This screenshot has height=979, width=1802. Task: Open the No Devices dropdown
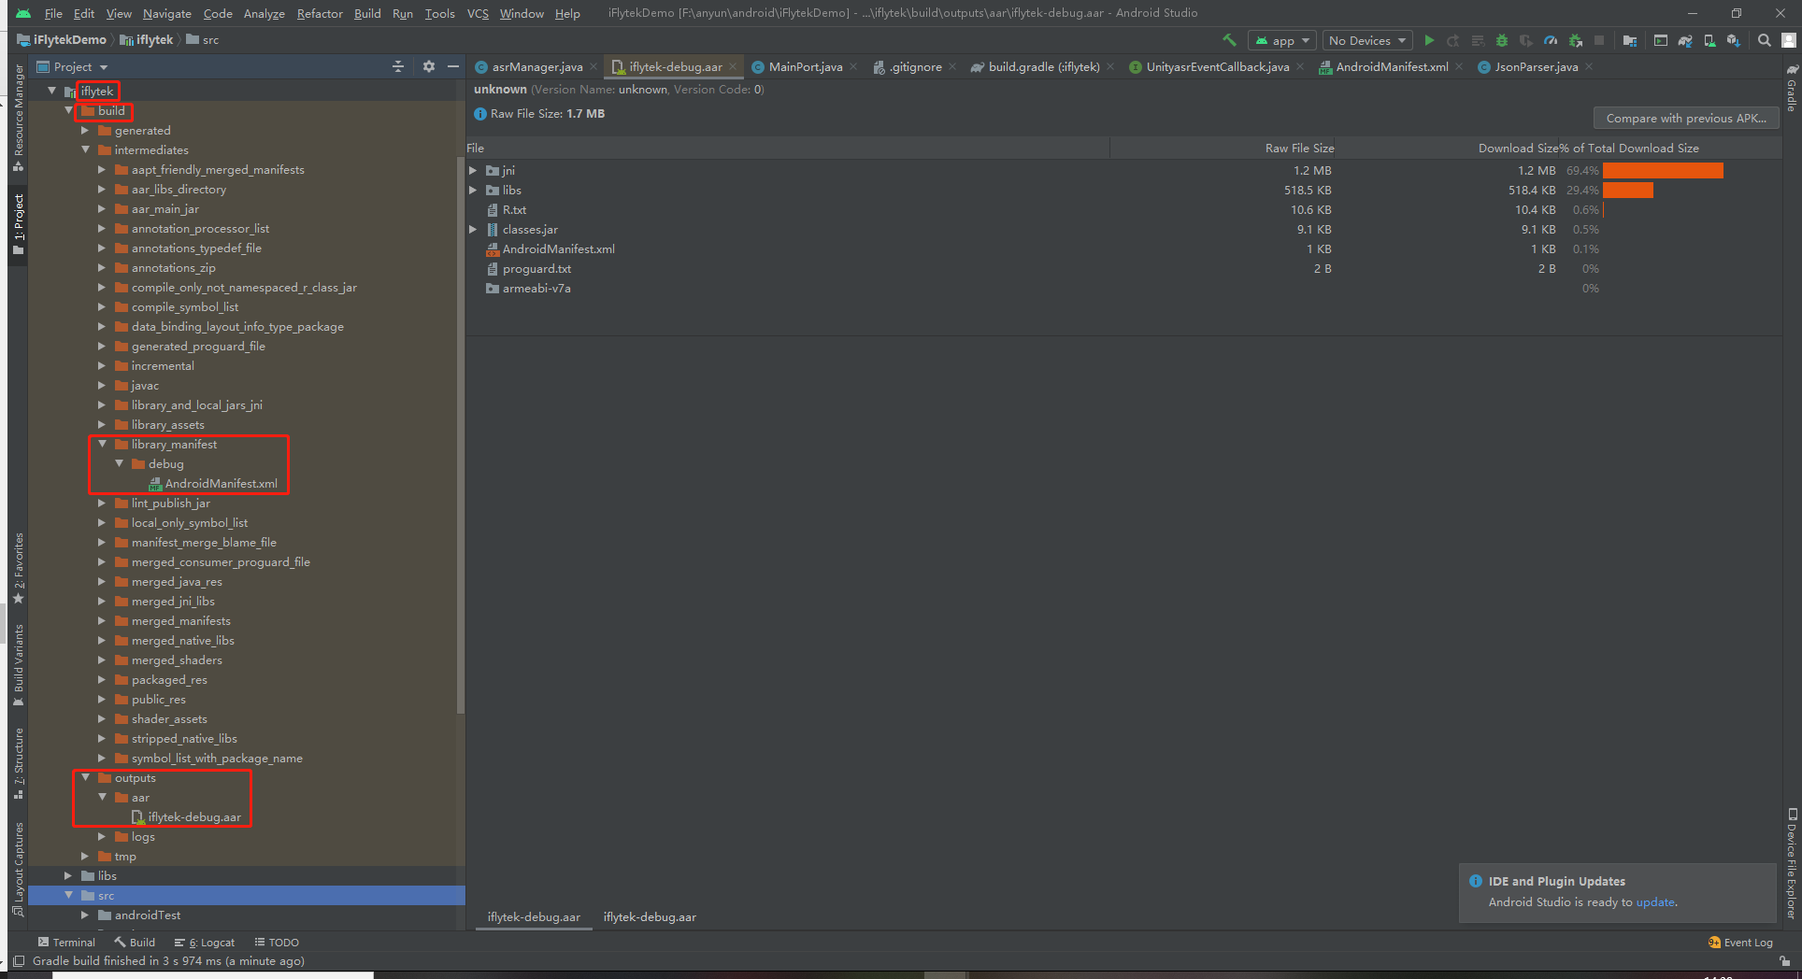1367,40
